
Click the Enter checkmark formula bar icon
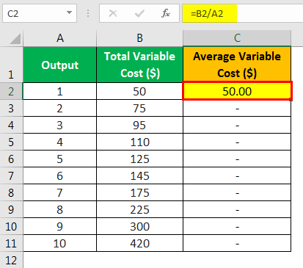point(139,13)
